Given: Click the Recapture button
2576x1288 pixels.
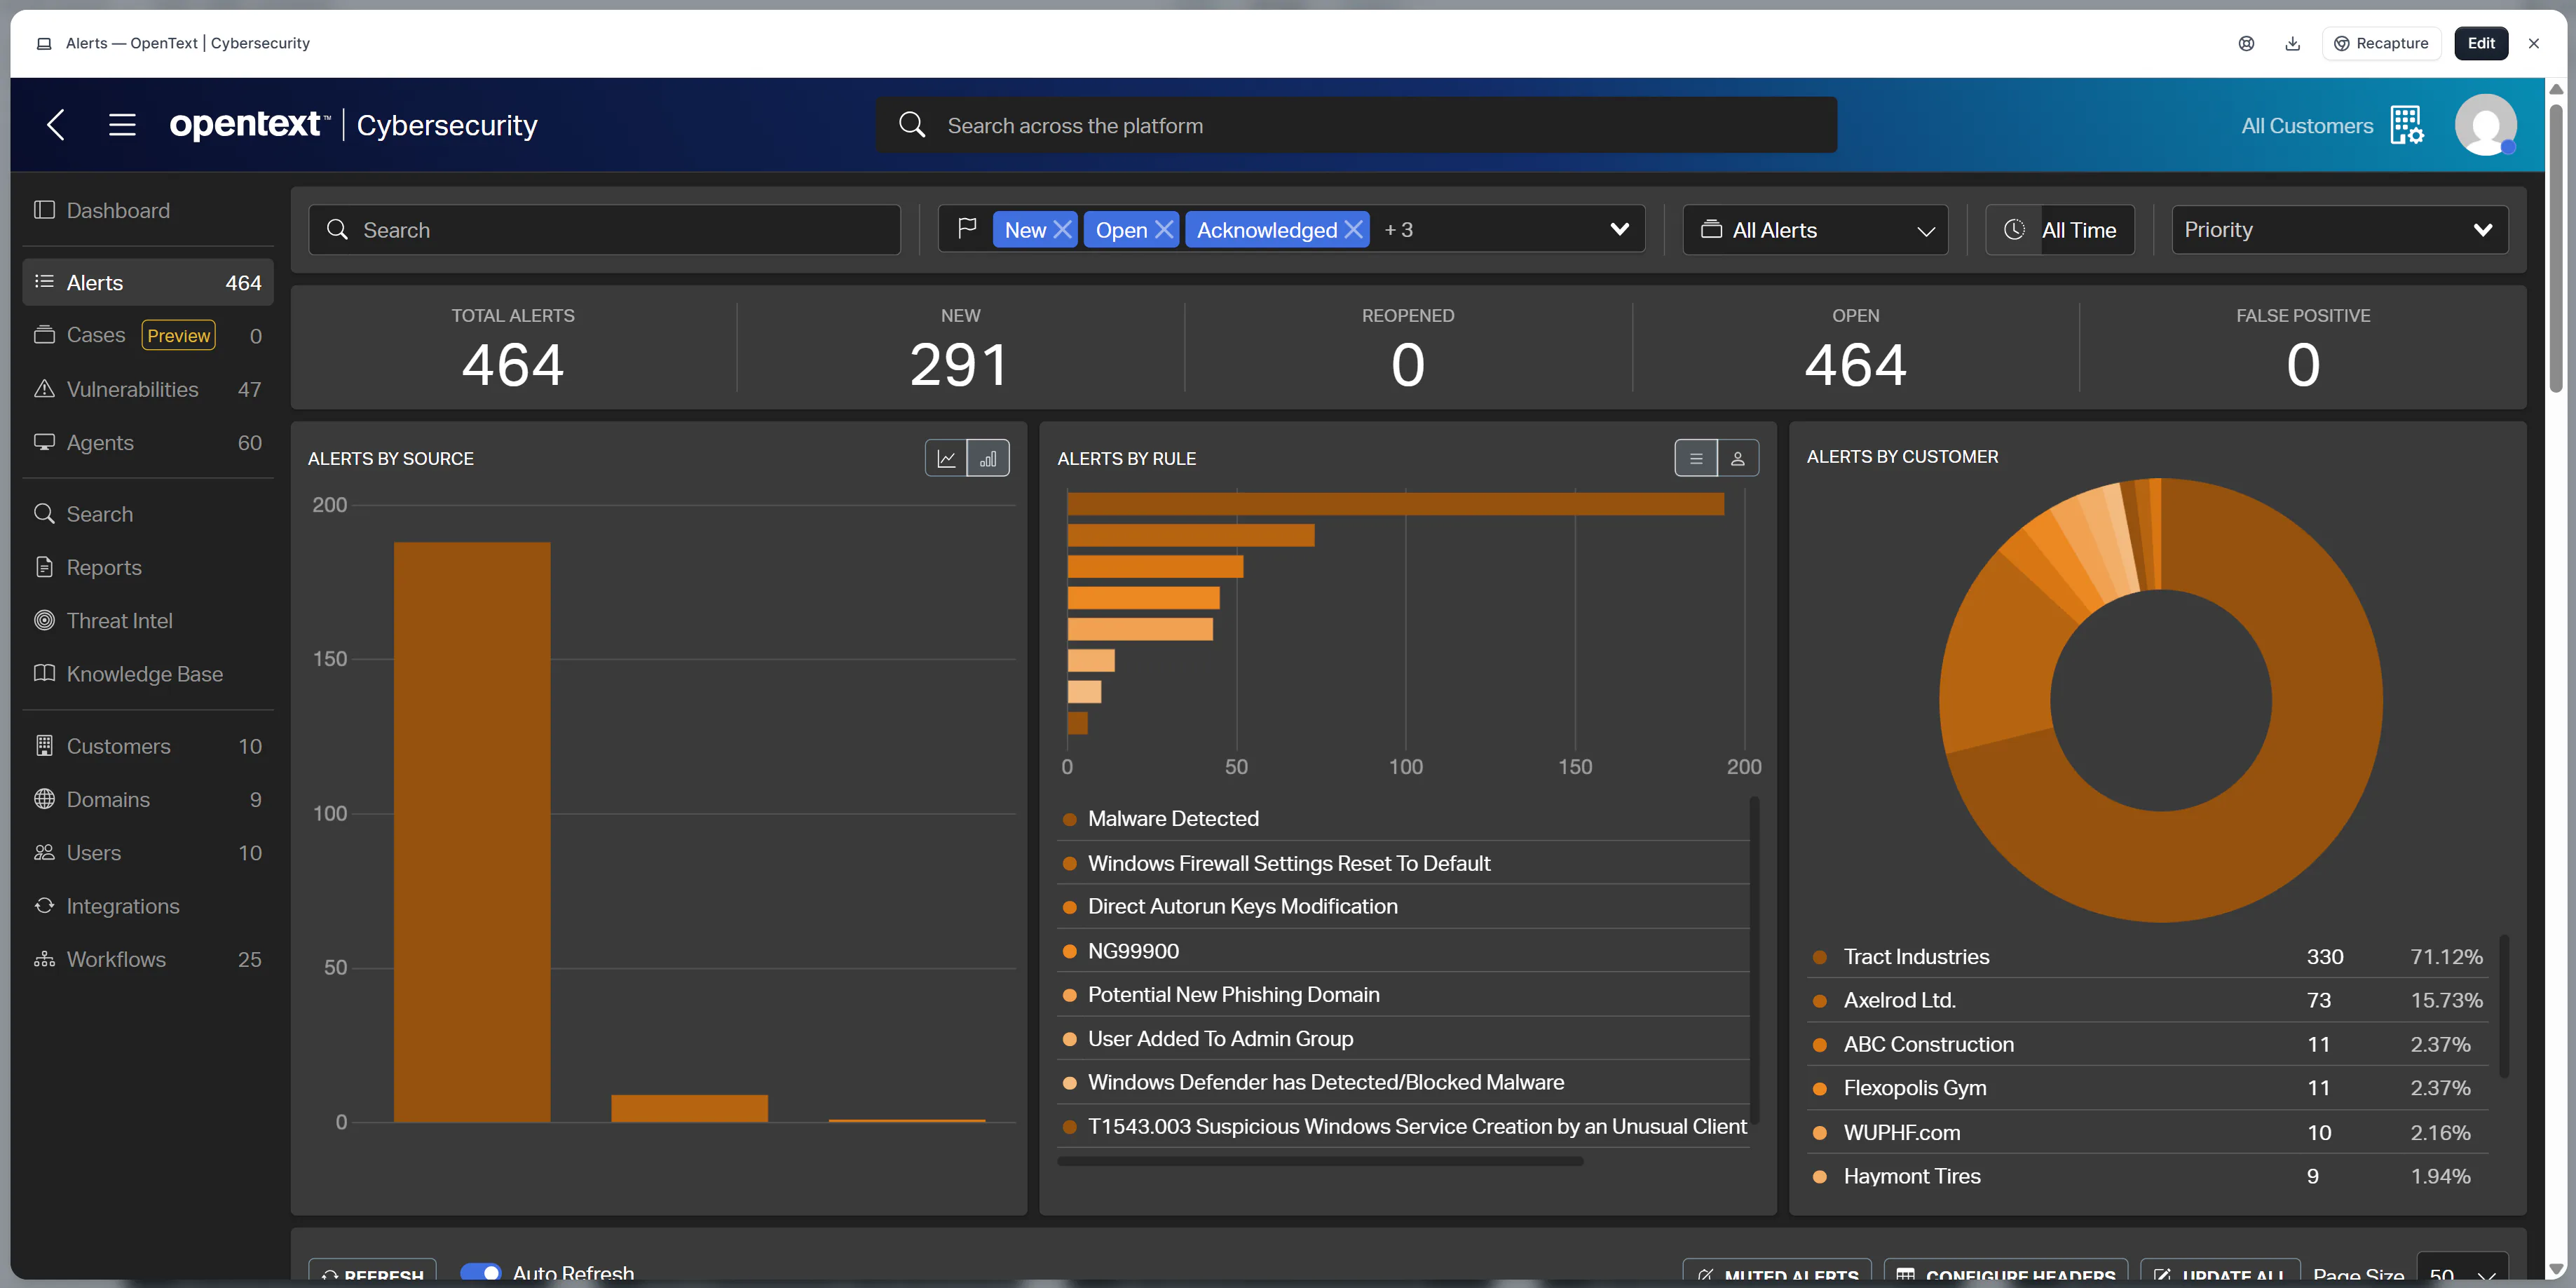Looking at the screenshot, I should [2381, 43].
